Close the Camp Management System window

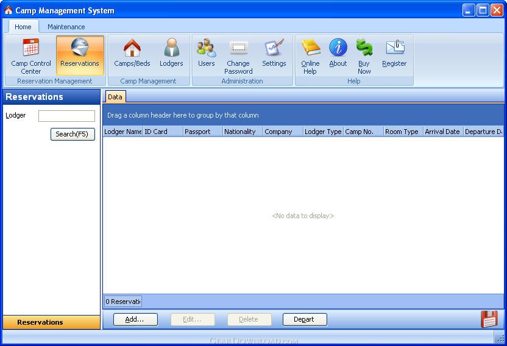point(497,10)
